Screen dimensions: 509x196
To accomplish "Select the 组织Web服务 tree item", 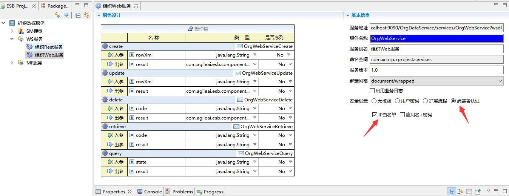I will [45, 55].
